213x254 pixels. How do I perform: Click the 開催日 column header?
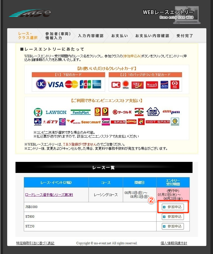coord(140,182)
